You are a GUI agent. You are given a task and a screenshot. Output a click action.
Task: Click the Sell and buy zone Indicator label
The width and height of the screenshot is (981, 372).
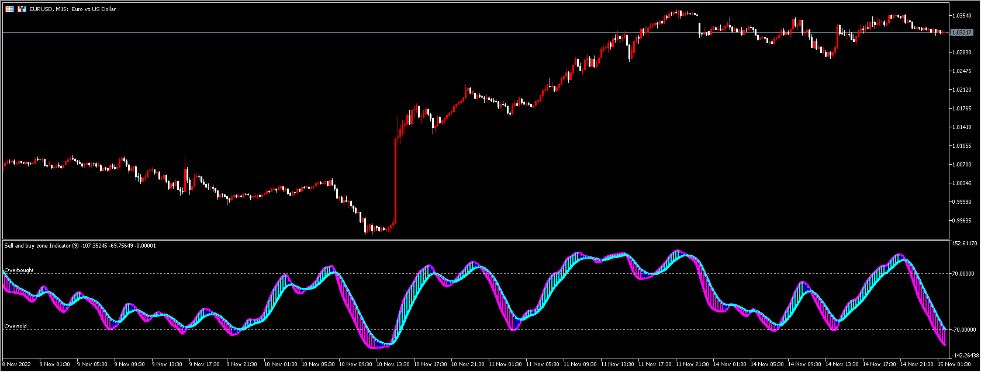(x=80, y=246)
